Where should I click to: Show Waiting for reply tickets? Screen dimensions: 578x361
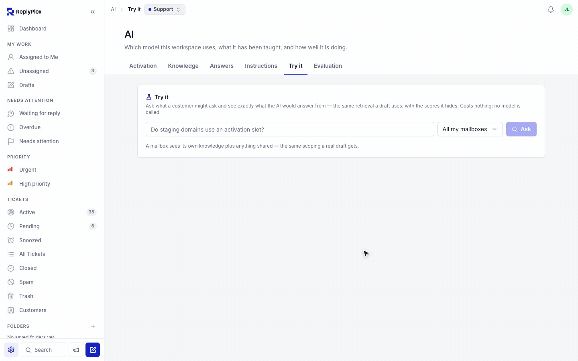click(x=52, y=113)
